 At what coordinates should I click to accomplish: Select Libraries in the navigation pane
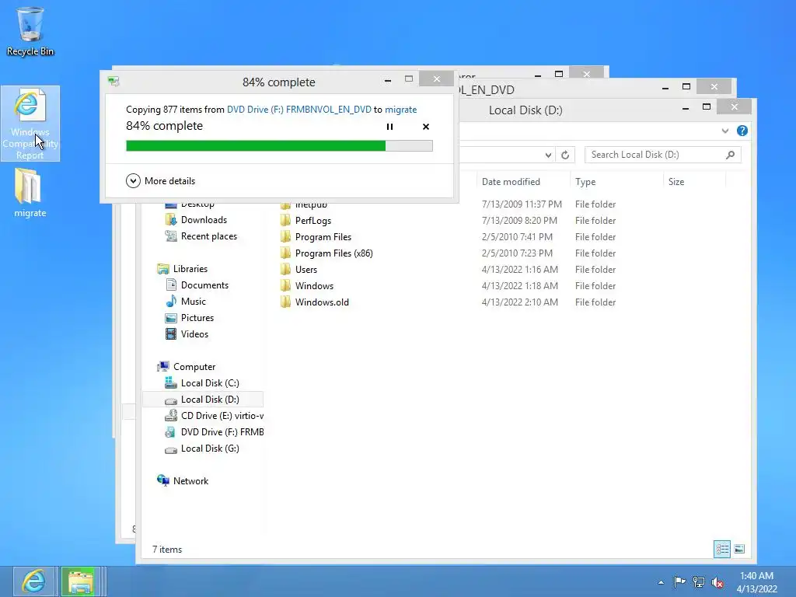[x=190, y=268]
